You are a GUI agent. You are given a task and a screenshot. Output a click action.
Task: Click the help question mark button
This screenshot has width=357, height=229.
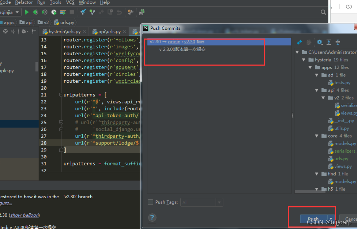coord(152,217)
